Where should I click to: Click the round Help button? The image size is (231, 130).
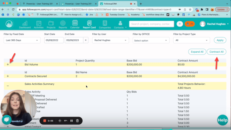[x=223, y=120]
